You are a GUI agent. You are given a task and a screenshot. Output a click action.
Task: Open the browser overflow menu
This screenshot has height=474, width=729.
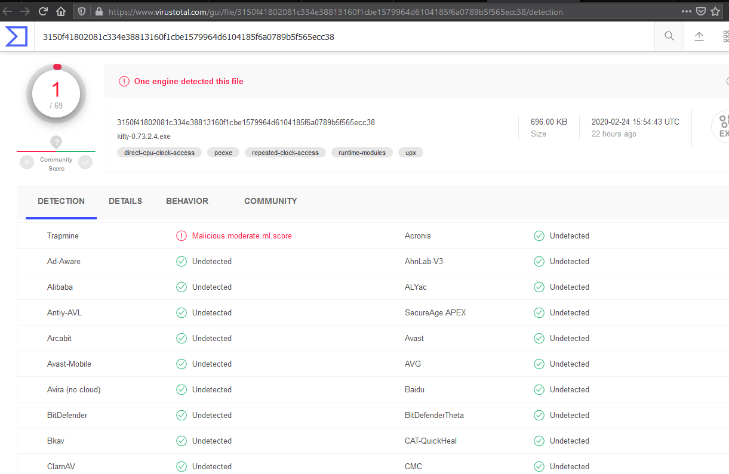(686, 11)
